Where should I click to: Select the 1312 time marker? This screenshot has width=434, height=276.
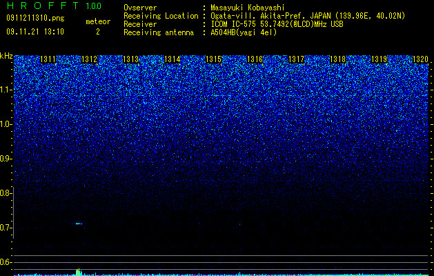89,59
